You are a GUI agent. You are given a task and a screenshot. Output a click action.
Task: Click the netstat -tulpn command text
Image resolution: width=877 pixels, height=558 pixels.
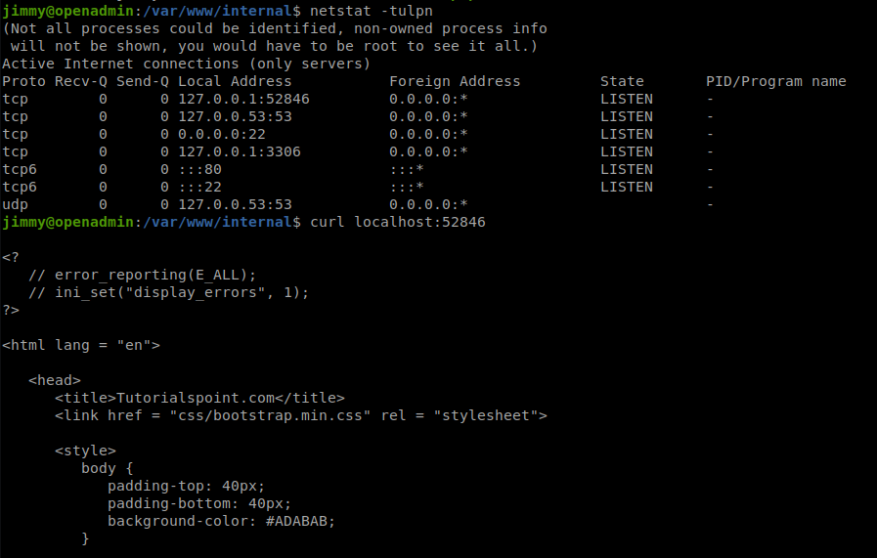372,11
